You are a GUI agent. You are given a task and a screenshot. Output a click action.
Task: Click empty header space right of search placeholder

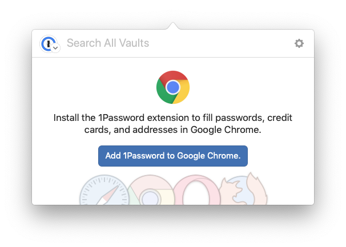pos(220,43)
